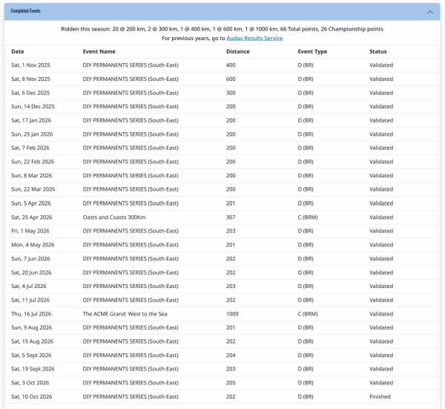Select the Event Name column header

point(99,51)
